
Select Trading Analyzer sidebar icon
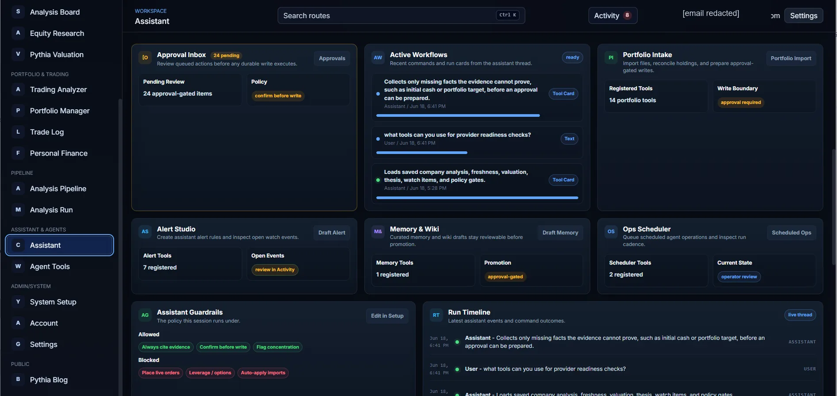pos(18,89)
